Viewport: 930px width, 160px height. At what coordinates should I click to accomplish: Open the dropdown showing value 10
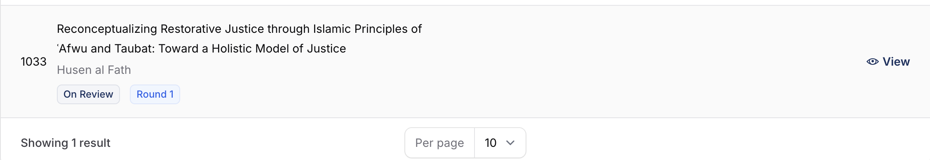coord(500,143)
